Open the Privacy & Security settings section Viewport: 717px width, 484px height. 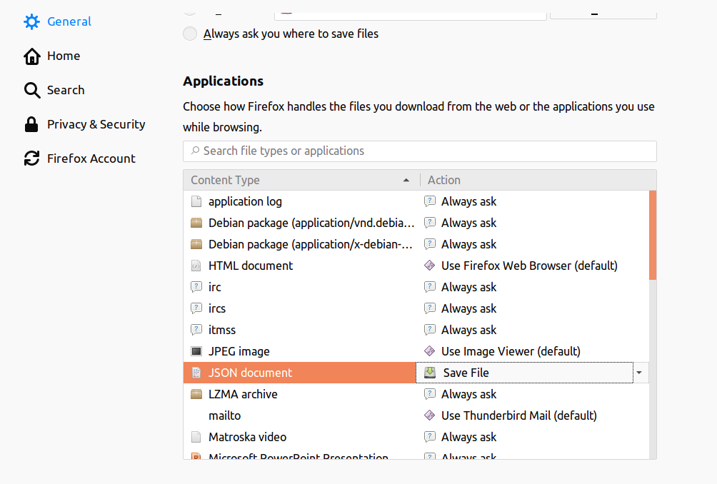tap(96, 124)
